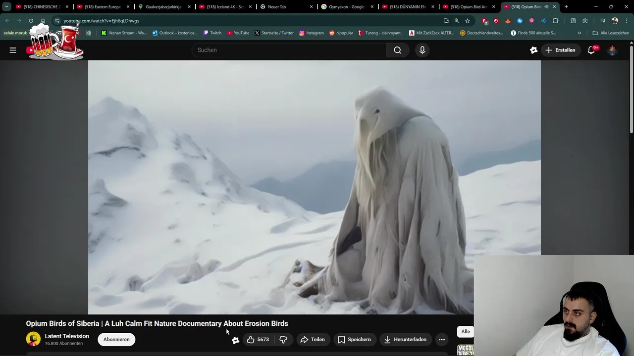634x356 pixels.
Task: Open the Finde 500 aktuelle bookmark
Action: [533, 33]
